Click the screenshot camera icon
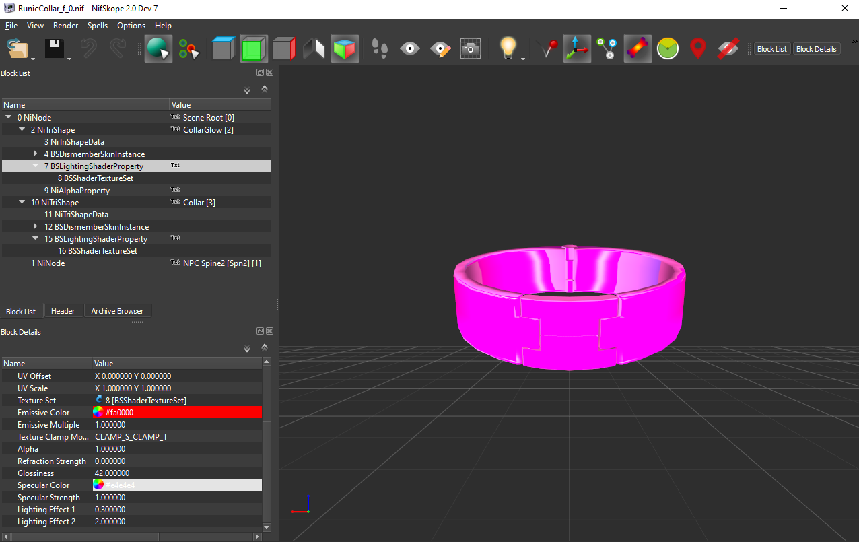 pyautogui.click(x=471, y=49)
